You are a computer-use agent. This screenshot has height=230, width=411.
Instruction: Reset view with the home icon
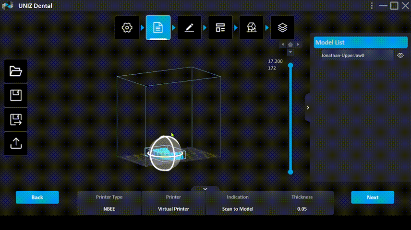click(290, 45)
